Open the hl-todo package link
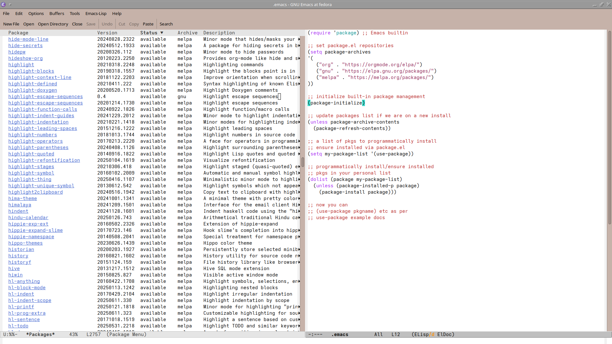This screenshot has width=612, height=344. [18, 326]
